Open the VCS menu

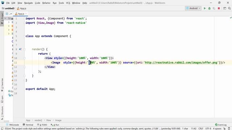68,3
